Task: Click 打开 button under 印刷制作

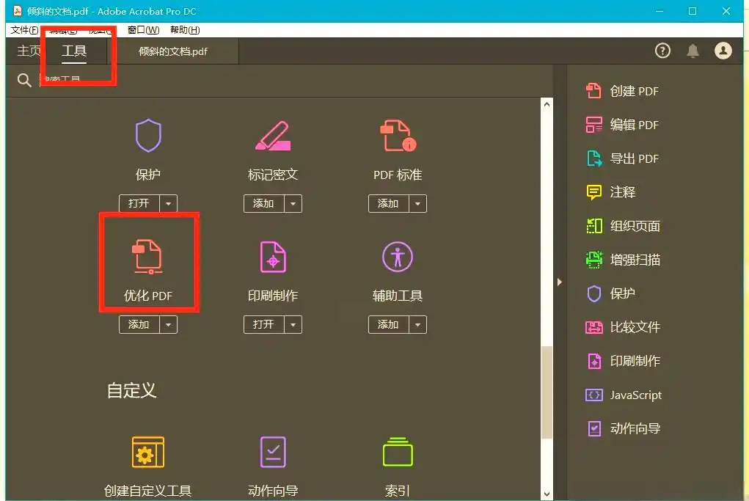Action: click(x=263, y=325)
